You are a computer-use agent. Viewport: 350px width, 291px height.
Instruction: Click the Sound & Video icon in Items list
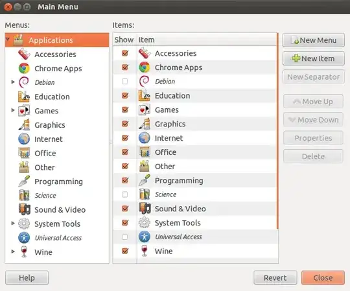point(145,209)
